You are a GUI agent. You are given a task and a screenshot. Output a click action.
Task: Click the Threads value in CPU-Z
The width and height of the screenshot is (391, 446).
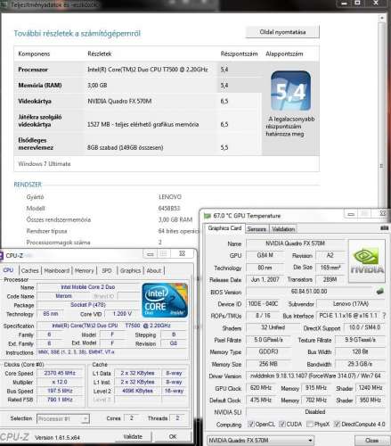click(x=177, y=418)
